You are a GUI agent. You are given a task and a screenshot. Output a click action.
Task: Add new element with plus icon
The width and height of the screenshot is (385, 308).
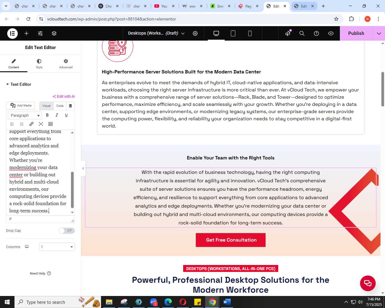pos(26,33)
